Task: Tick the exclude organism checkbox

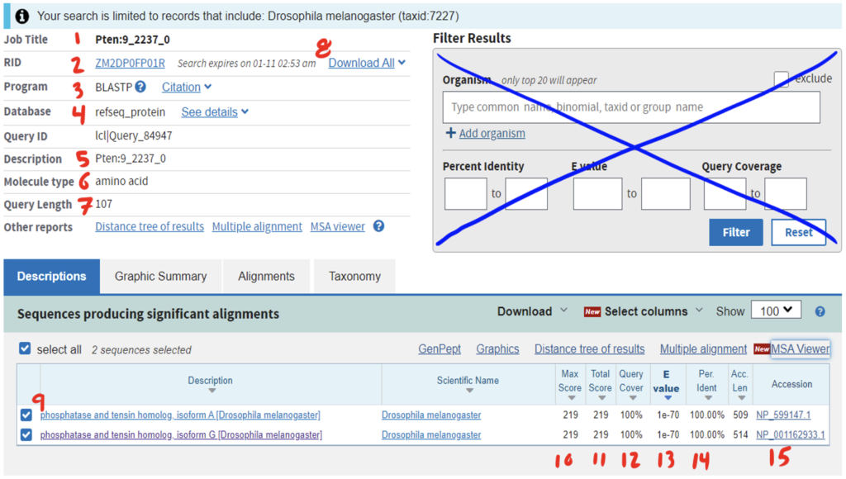Action: click(781, 79)
